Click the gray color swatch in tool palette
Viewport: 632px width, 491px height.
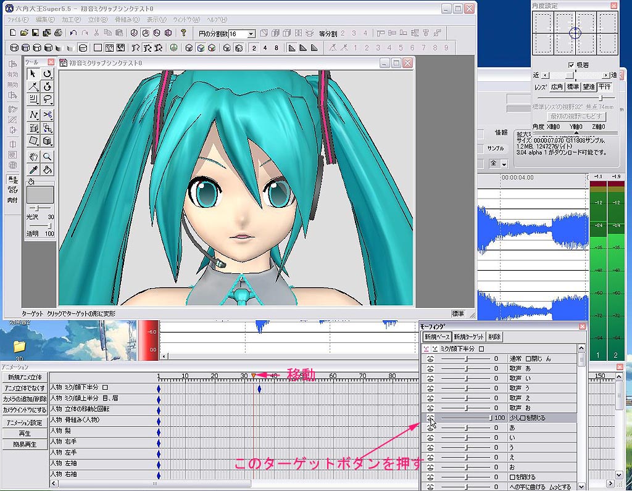tap(39, 194)
